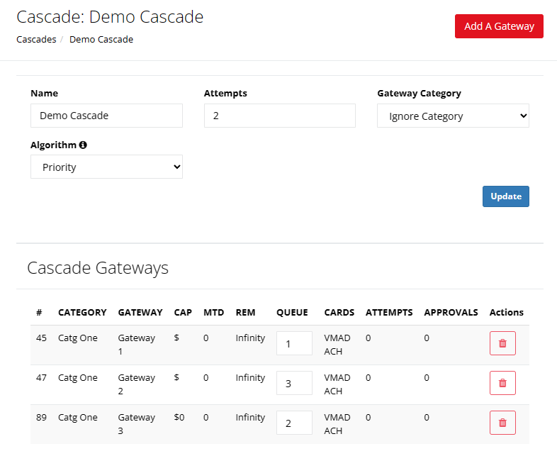557x456 pixels.
Task: Expand the Algorithm Priority dropdown
Action: [106, 167]
